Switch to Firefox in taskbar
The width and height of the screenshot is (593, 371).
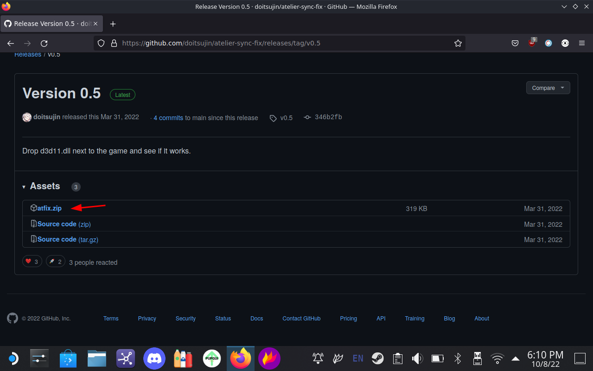[x=241, y=358]
